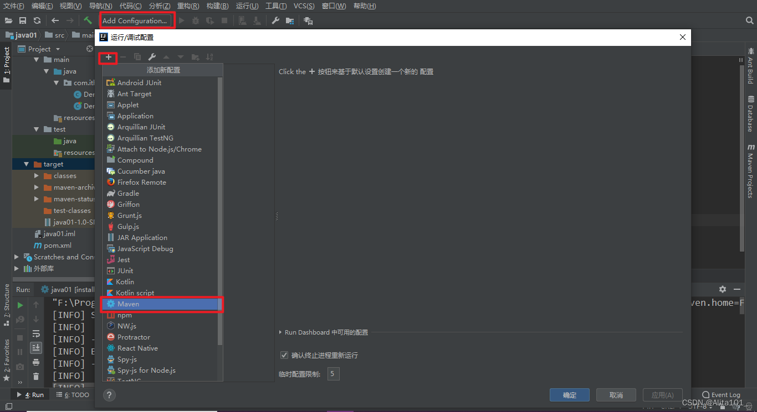Open the Maven Projects side tab
Screen dimensions: 757x412
coord(751,171)
